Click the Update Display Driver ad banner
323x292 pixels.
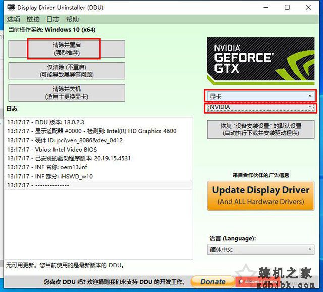point(261,196)
